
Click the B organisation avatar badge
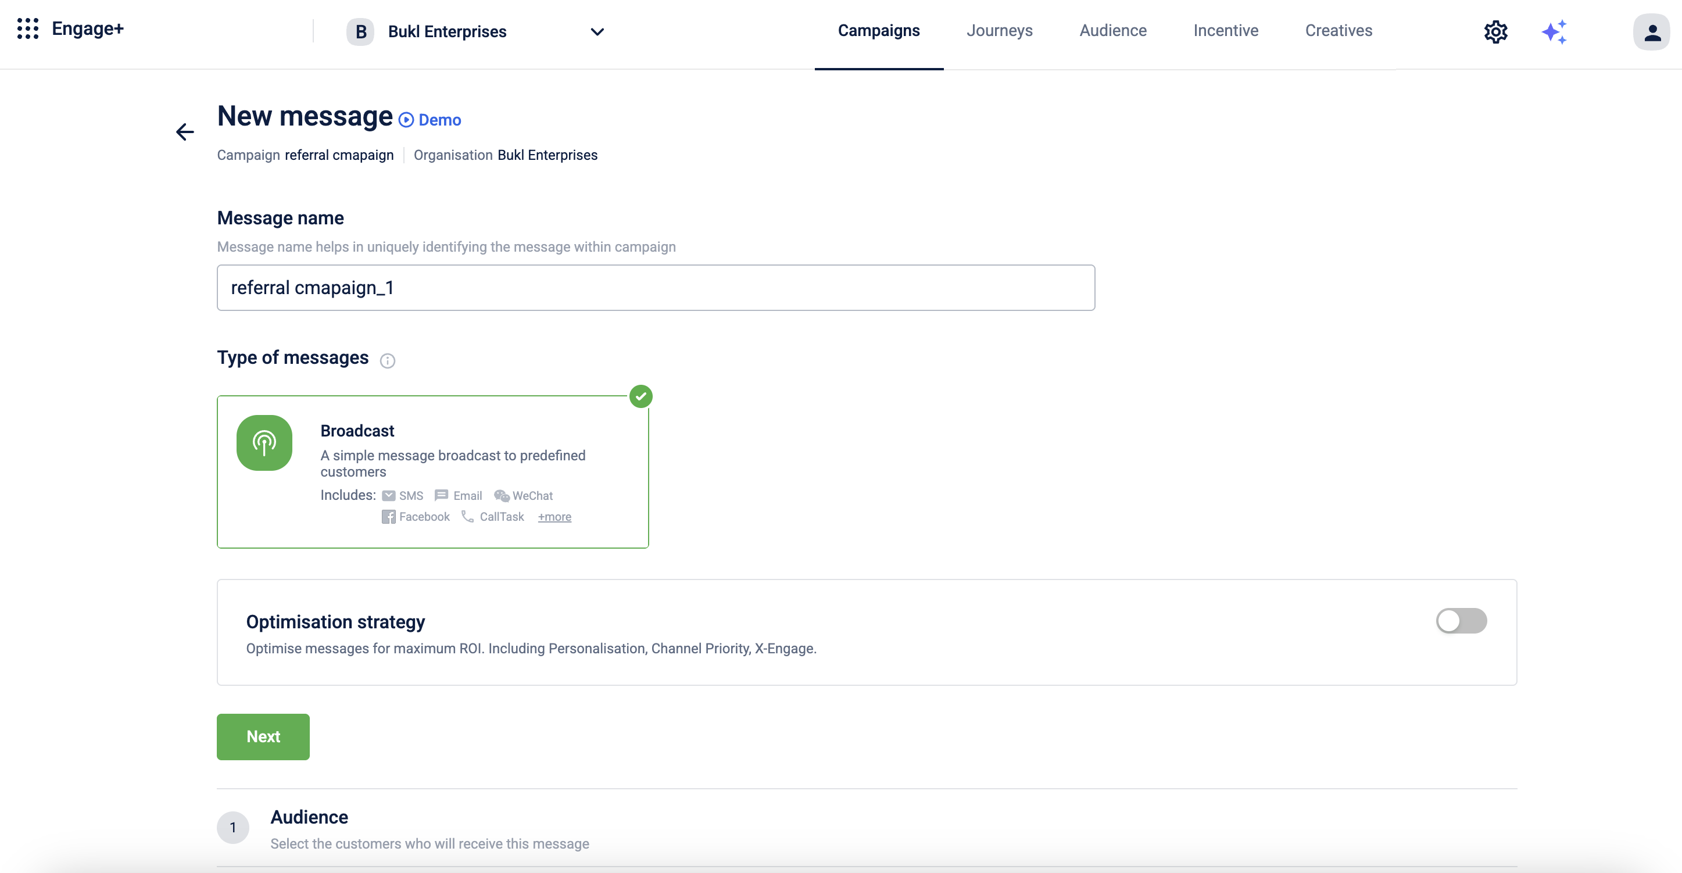pos(360,31)
